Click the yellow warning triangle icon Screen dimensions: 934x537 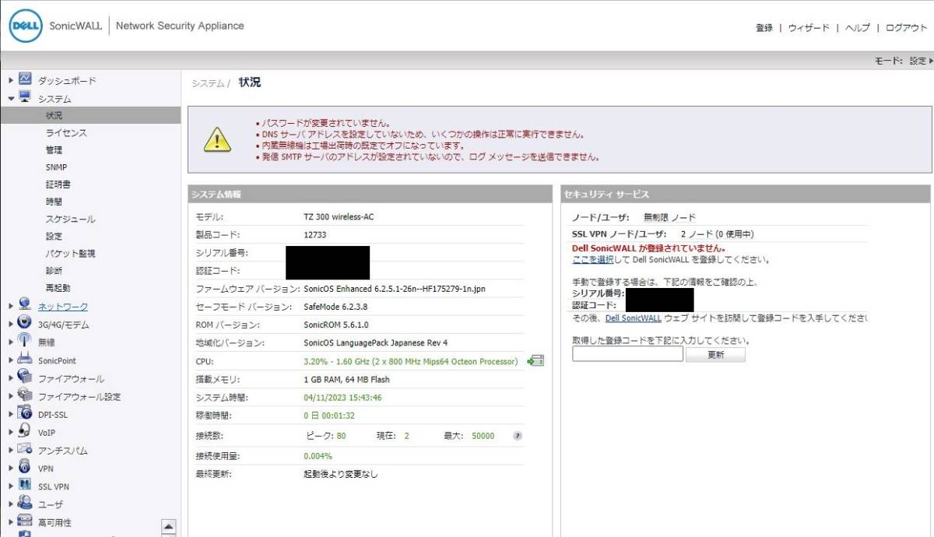click(217, 140)
